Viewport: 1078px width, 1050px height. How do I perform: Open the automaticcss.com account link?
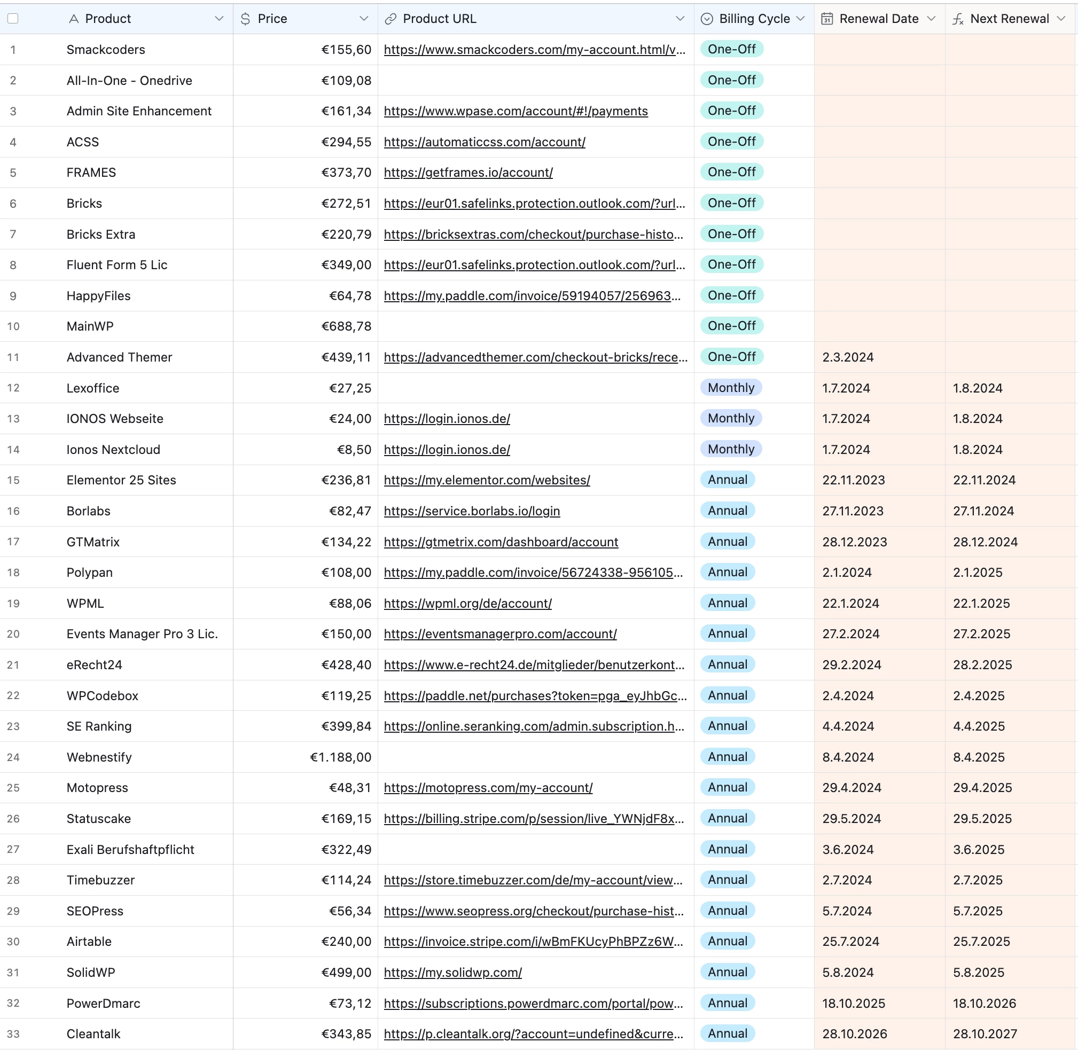[x=485, y=142]
